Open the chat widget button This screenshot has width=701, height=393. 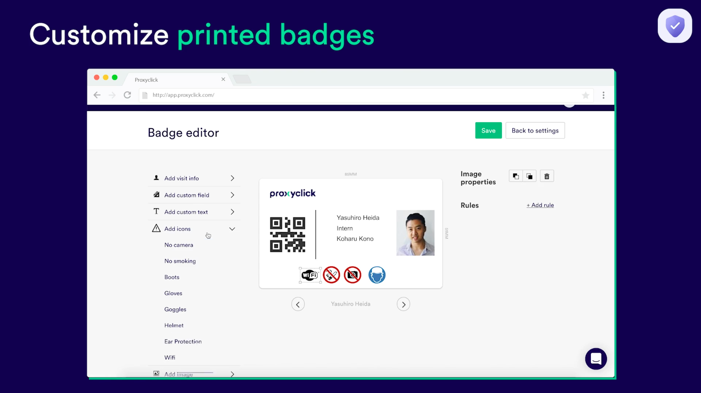(596, 359)
